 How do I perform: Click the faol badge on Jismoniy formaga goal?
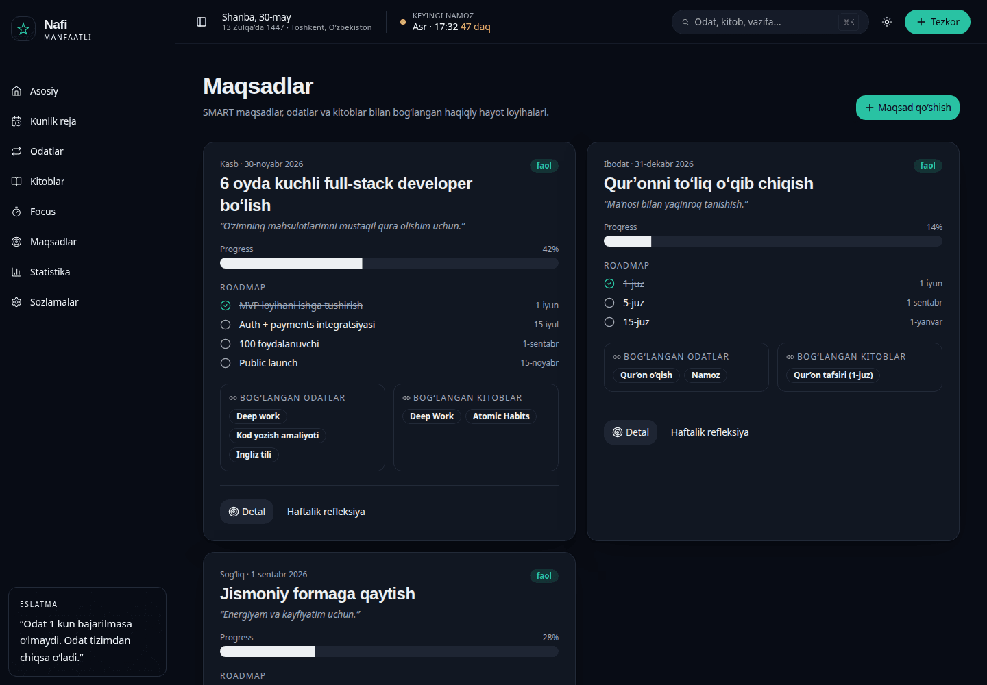tap(544, 576)
